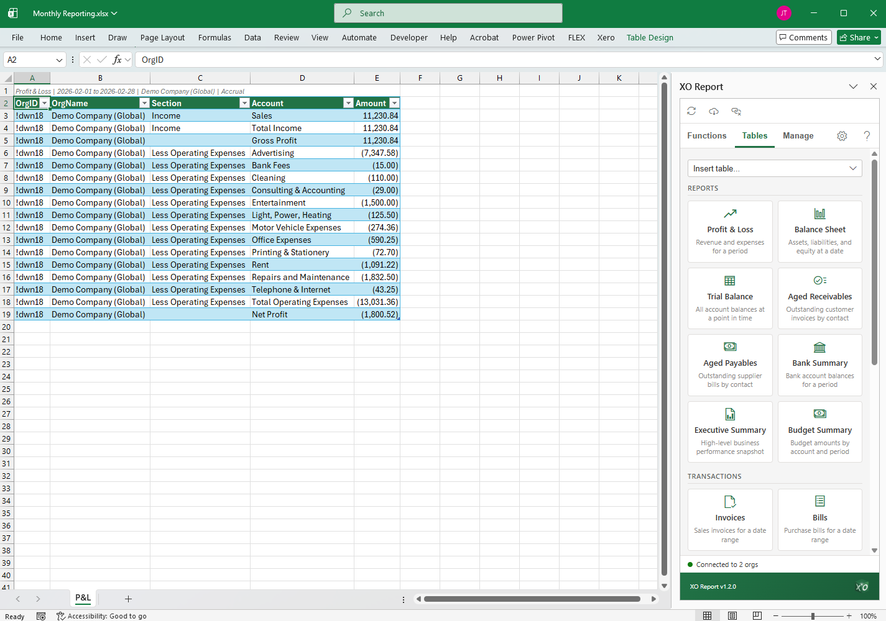Click the user account avatar JT
This screenshot has width=886, height=621.
784,13
